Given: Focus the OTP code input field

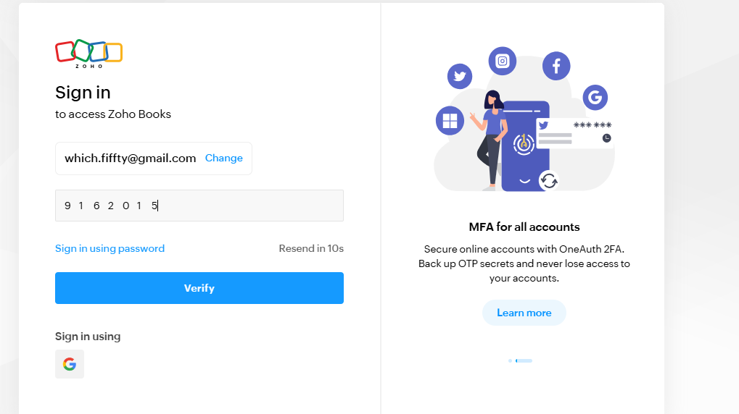Looking at the screenshot, I should 199,206.
